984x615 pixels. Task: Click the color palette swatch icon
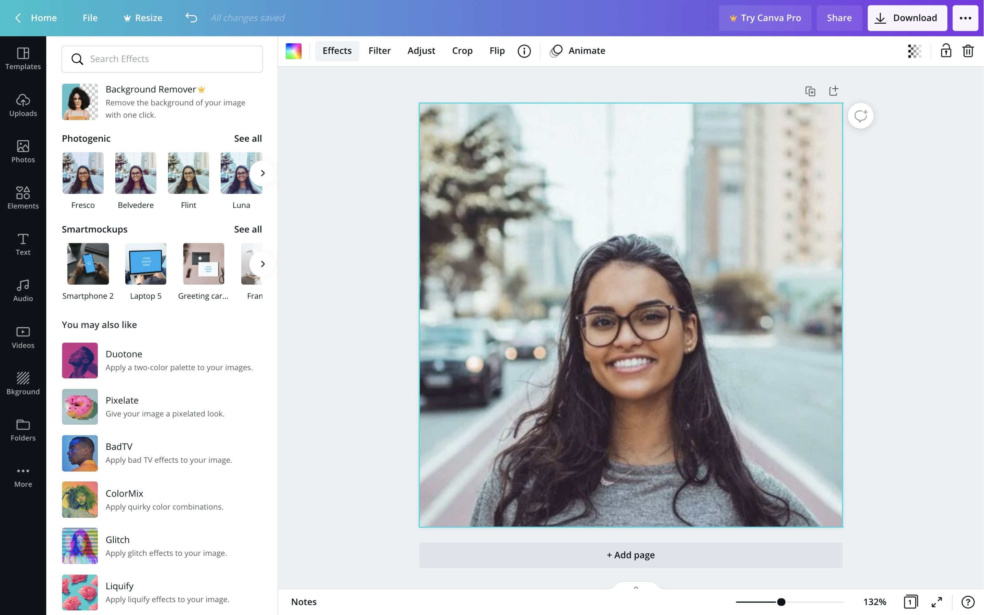click(294, 50)
